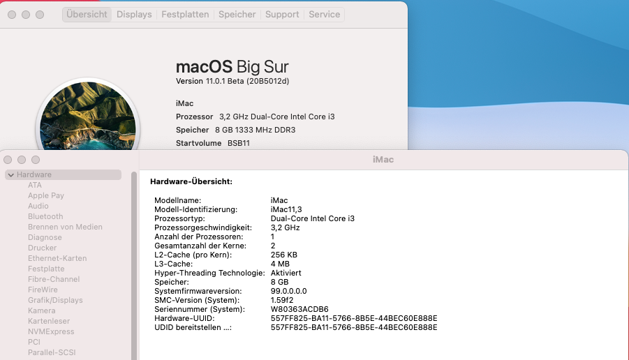The height and width of the screenshot is (360, 629).
Task: Collapse the Hardware section chevron
Action: click(11, 175)
